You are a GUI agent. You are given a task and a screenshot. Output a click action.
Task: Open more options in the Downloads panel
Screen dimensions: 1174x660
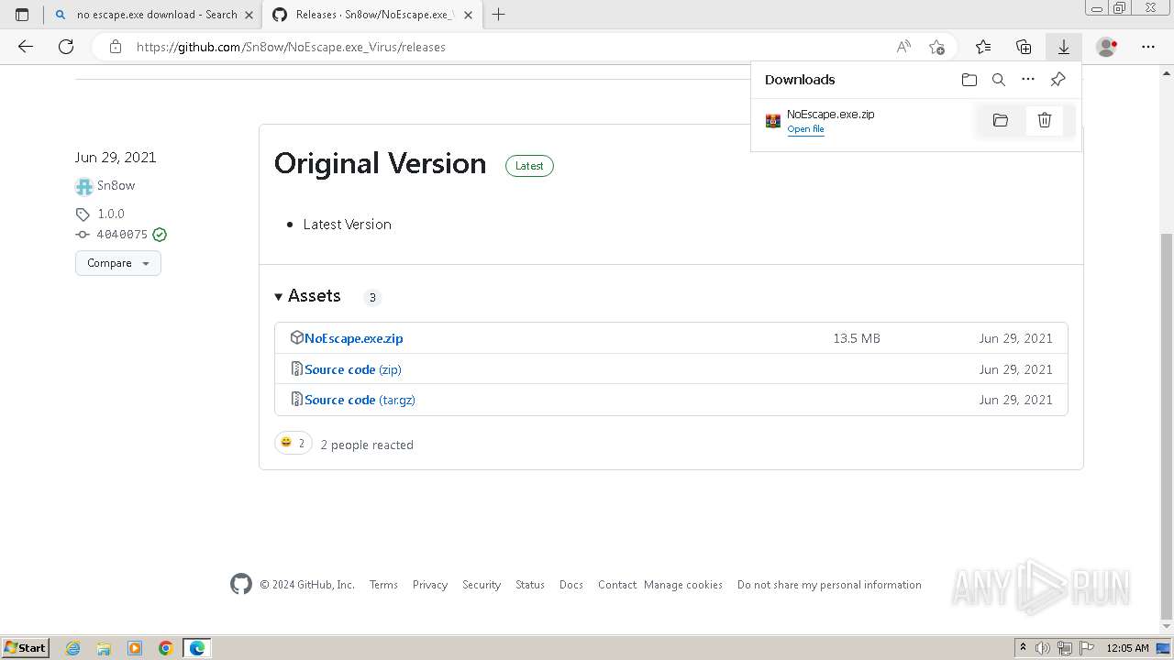click(1028, 80)
